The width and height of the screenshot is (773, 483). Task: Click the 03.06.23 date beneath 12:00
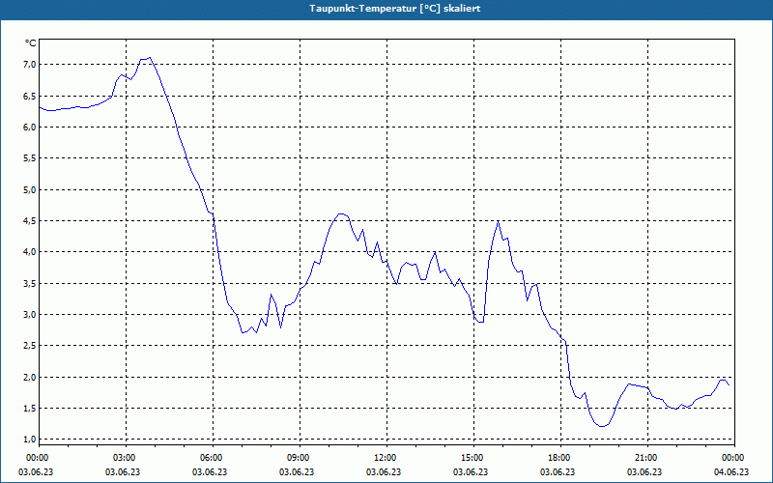click(384, 471)
